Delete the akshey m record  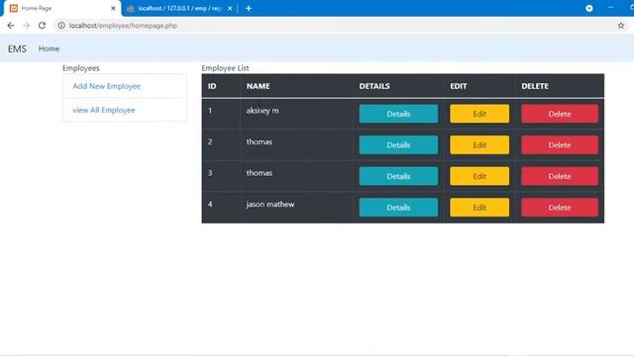click(x=560, y=114)
